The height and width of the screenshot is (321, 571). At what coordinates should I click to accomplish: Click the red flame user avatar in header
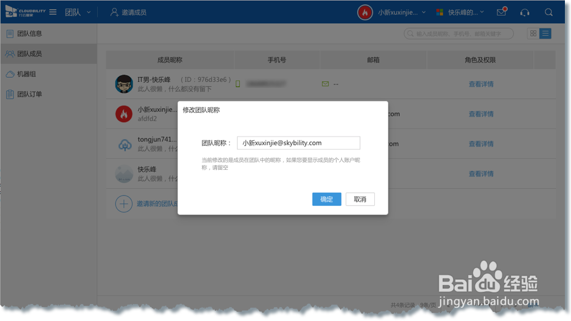click(365, 12)
